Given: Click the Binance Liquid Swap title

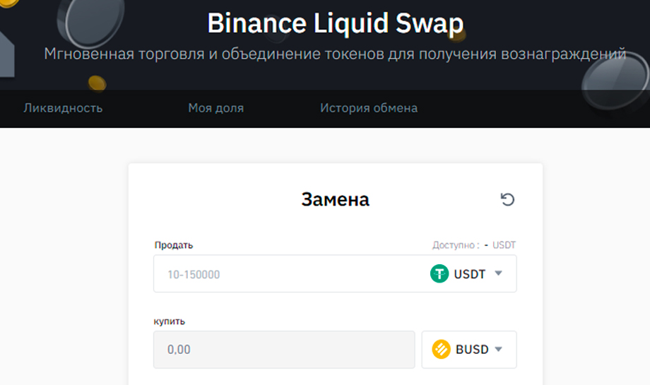Looking at the screenshot, I should click(x=336, y=24).
